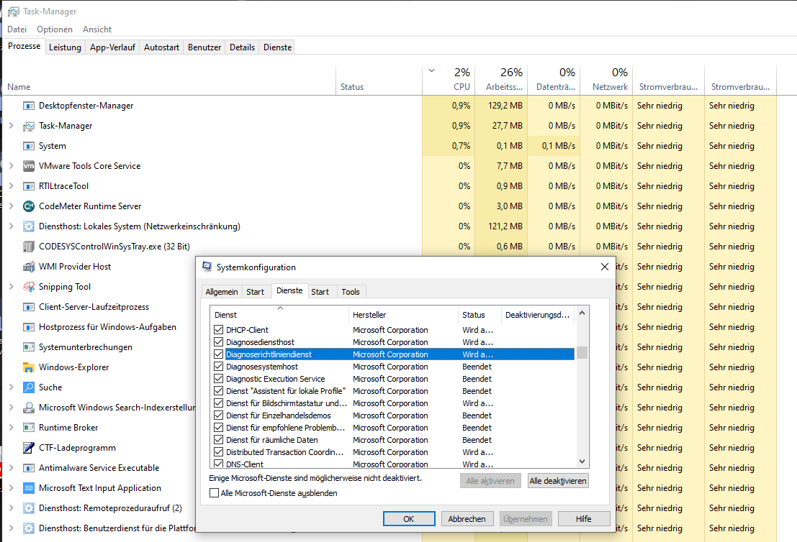This screenshot has height=542, width=797.
Task: Expand Diensthost Lokales System row
Action: 12,226
